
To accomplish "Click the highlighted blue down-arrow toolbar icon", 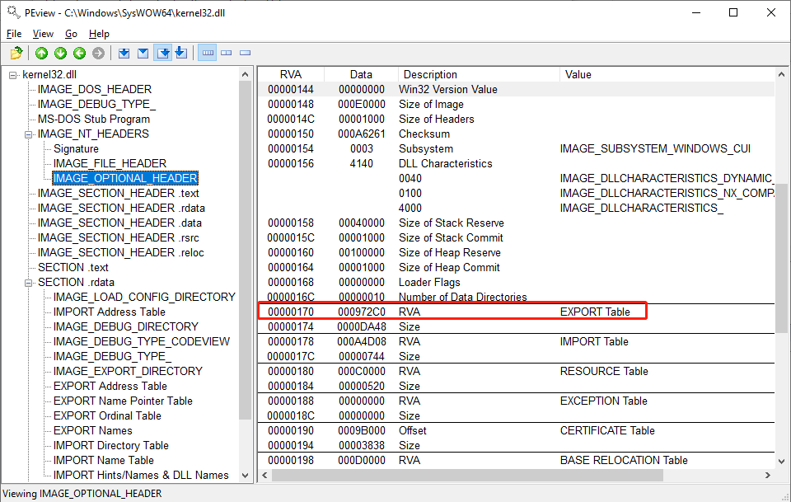I will (x=163, y=54).
